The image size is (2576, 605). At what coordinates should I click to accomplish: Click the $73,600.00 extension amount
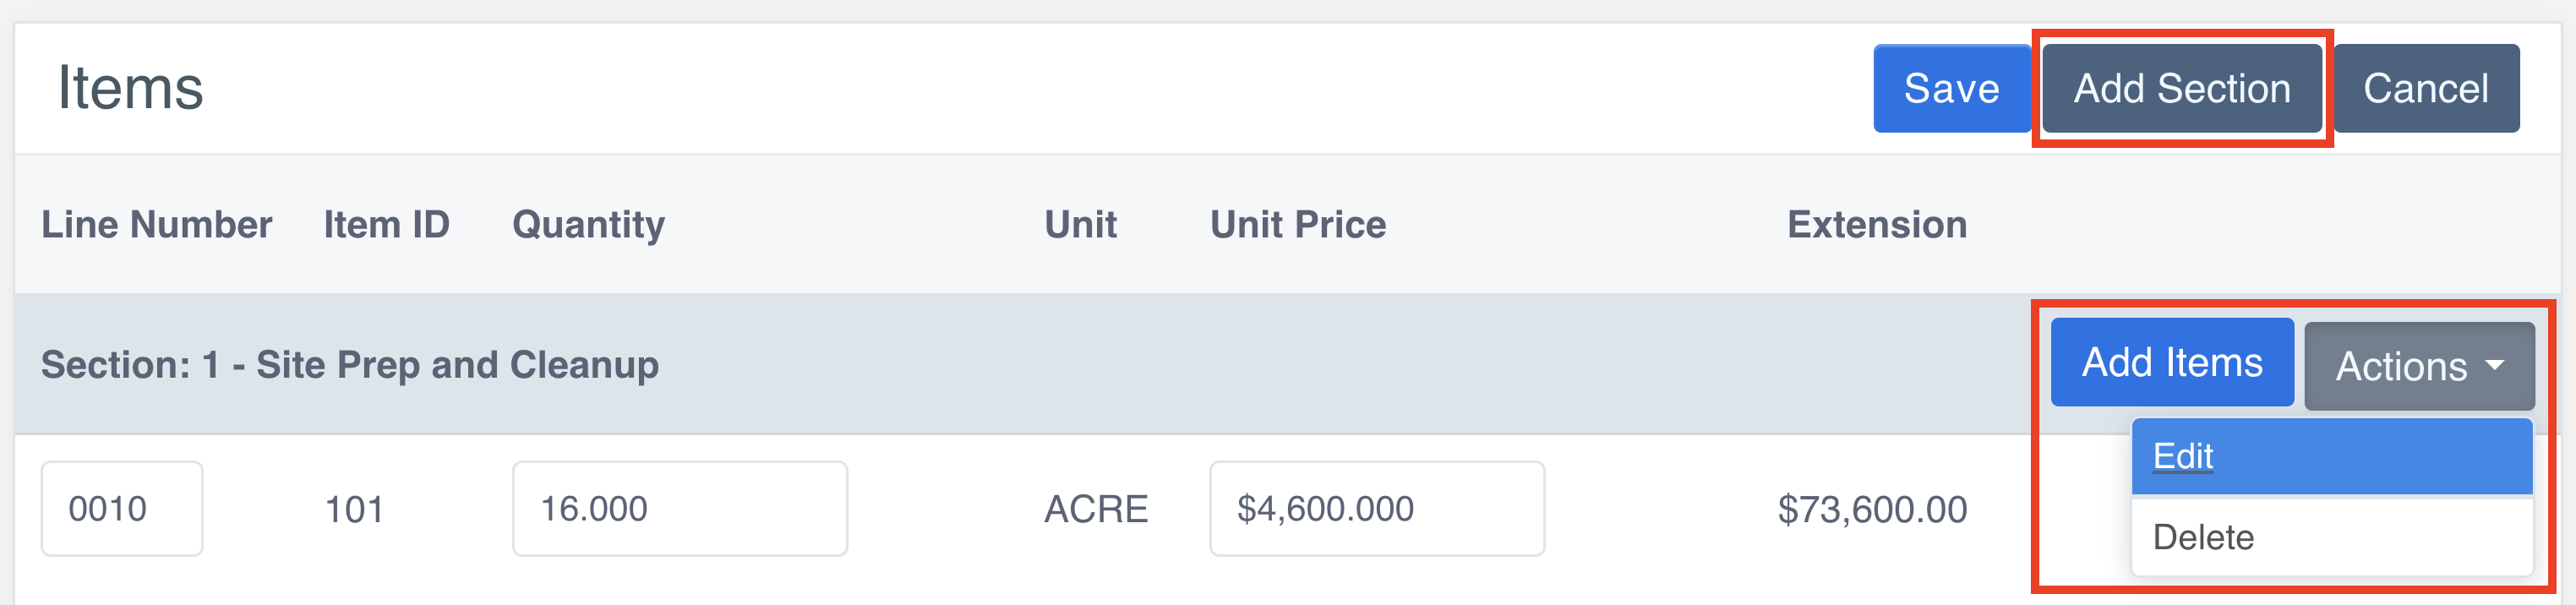(1871, 509)
